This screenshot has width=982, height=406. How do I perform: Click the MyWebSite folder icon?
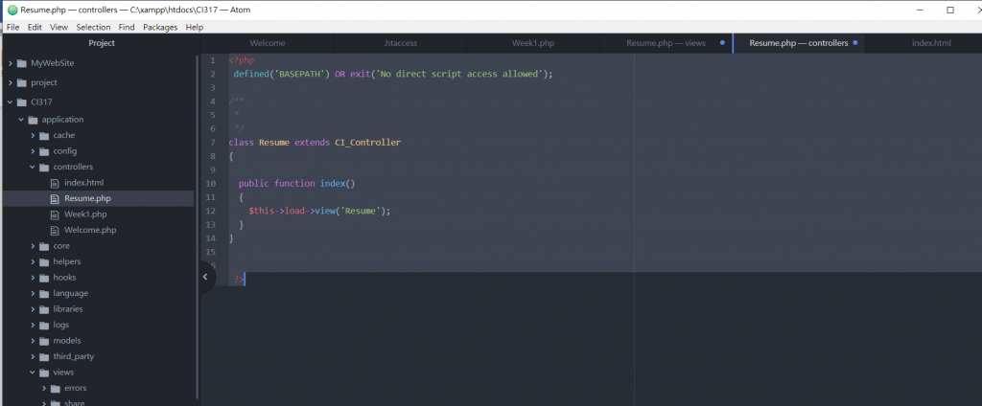point(22,63)
